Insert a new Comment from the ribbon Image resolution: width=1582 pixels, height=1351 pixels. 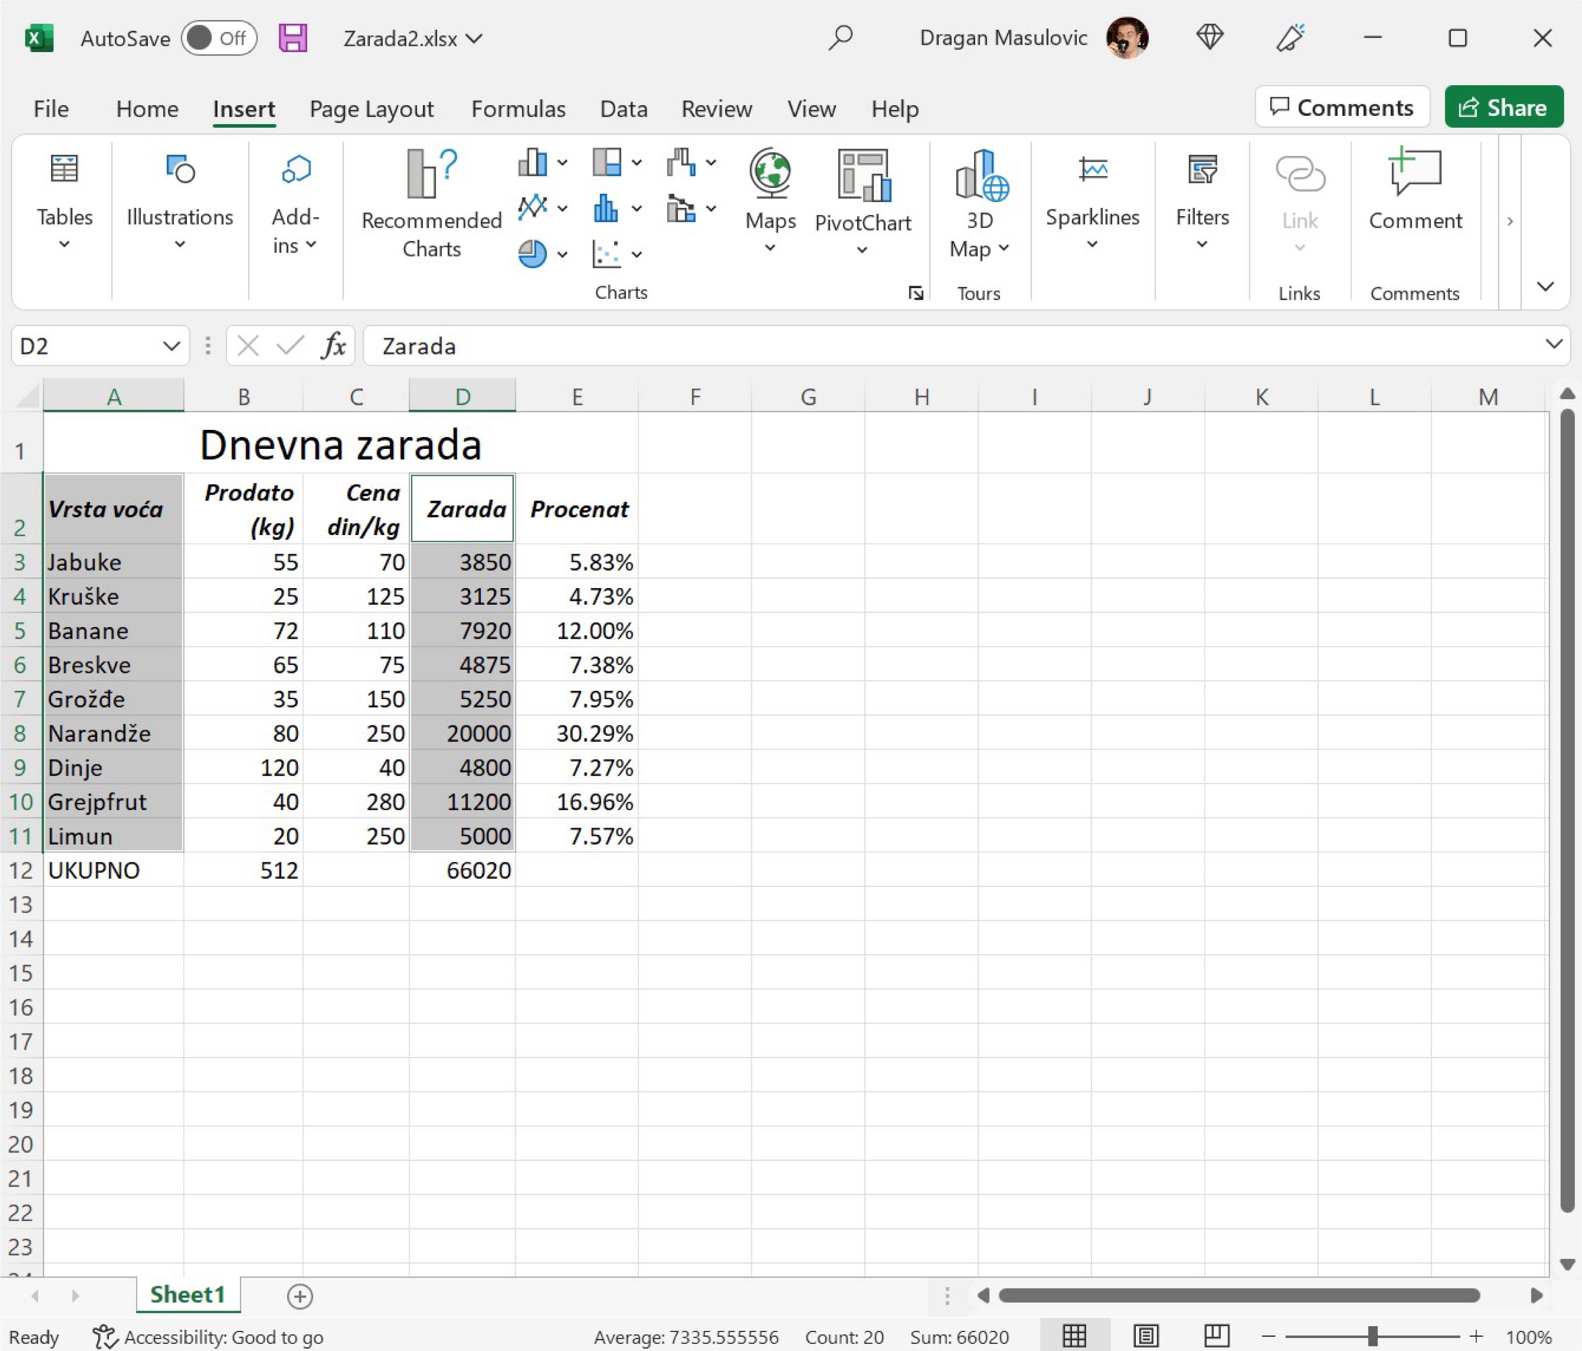(1414, 173)
